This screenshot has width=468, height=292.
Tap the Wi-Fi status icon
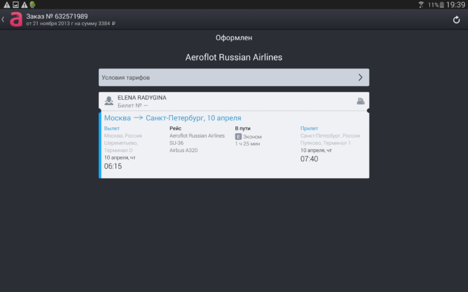[421, 4]
